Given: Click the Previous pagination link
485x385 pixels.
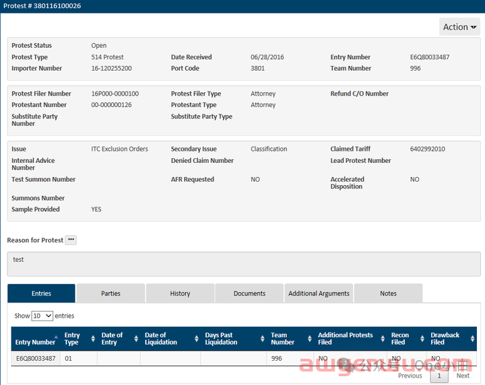Looking at the screenshot, I should click(410, 376).
